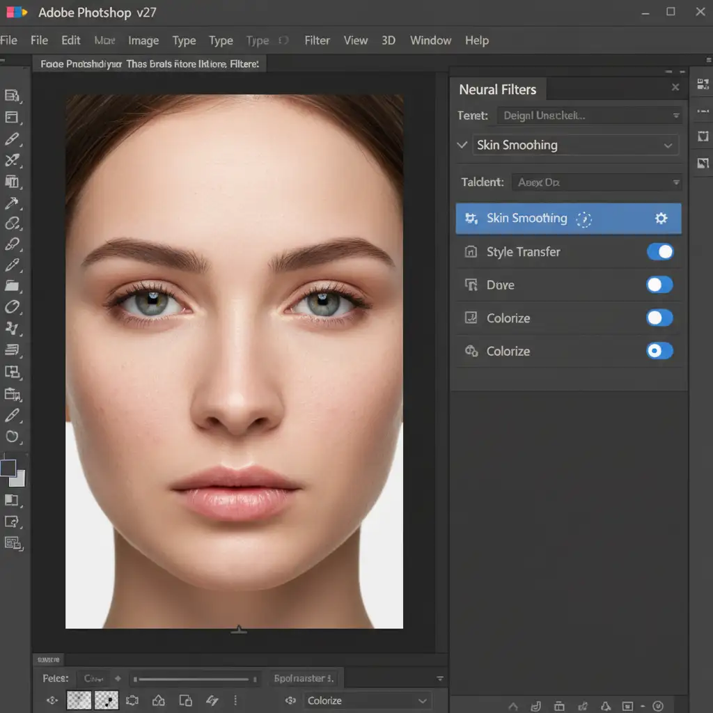Image resolution: width=713 pixels, height=713 pixels.
Task: Click the top icon in far-right panel strip
Action: pos(703,85)
